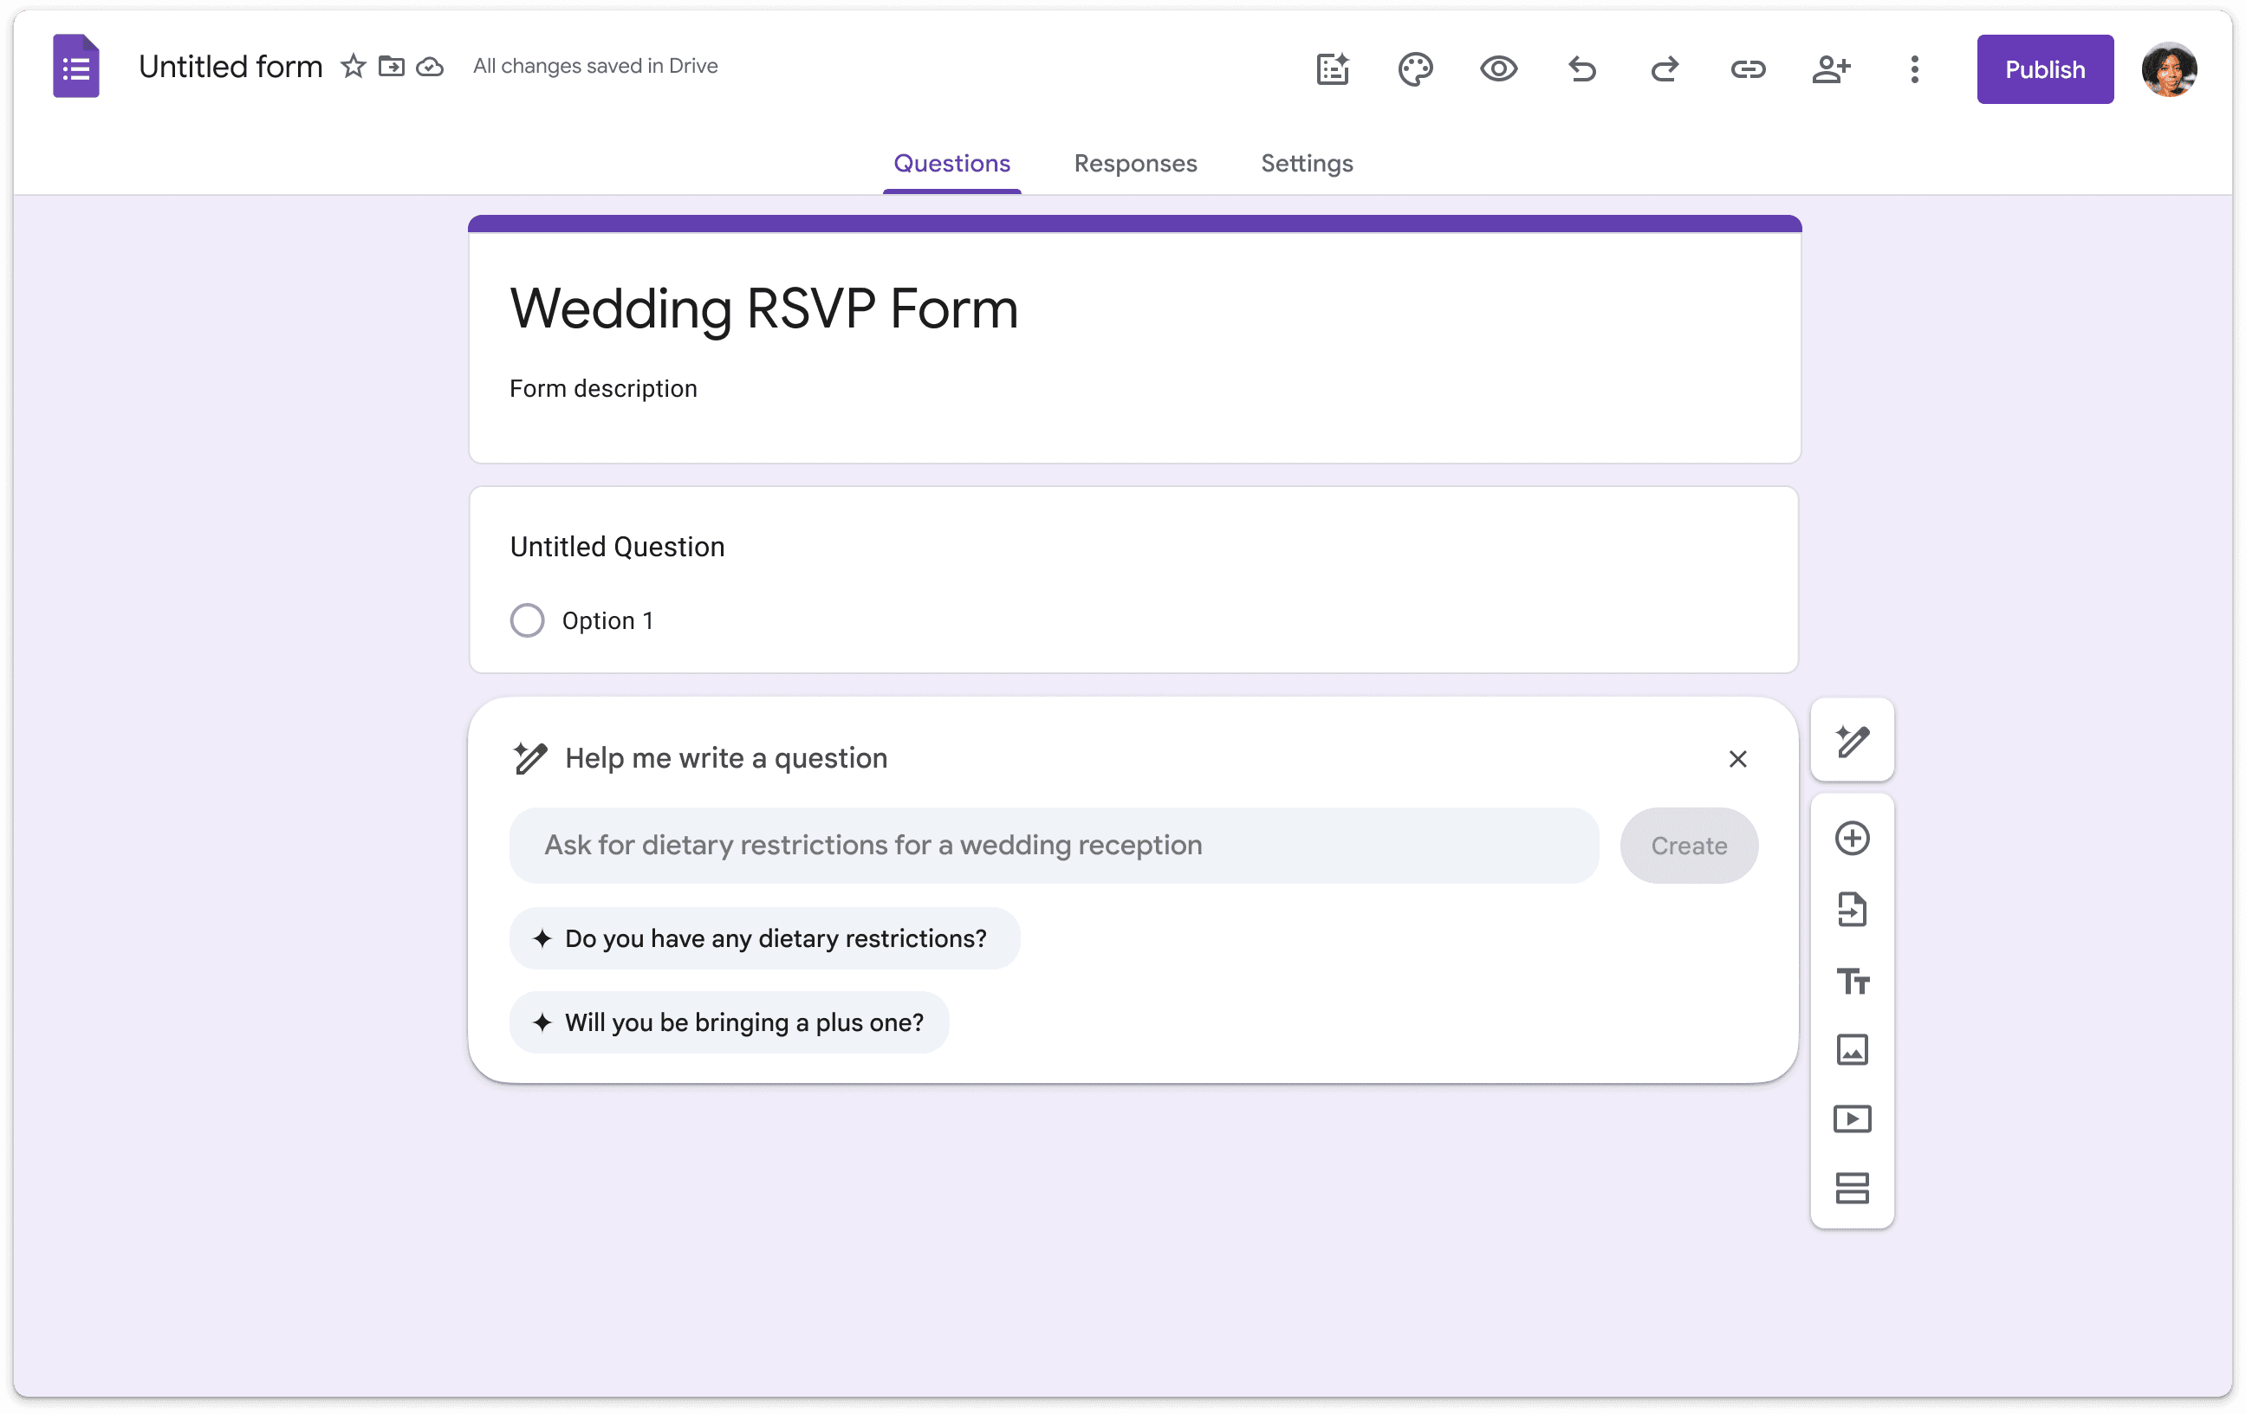This screenshot has height=1414, width=2246.
Task: Copy responder link via link icon
Action: coord(1748,69)
